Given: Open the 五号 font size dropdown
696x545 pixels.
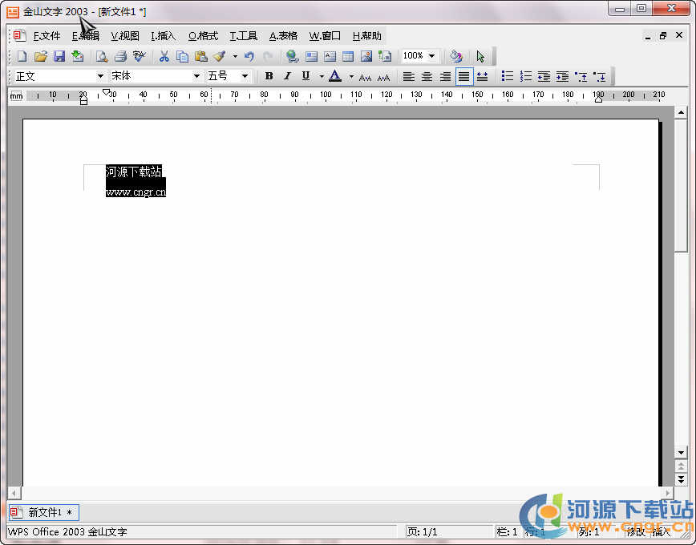Looking at the screenshot, I should pyautogui.click(x=245, y=76).
